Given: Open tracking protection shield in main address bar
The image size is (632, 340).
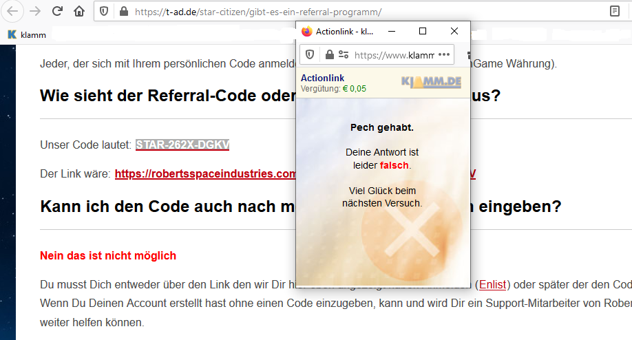Looking at the screenshot, I should click(x=104, y=12).
